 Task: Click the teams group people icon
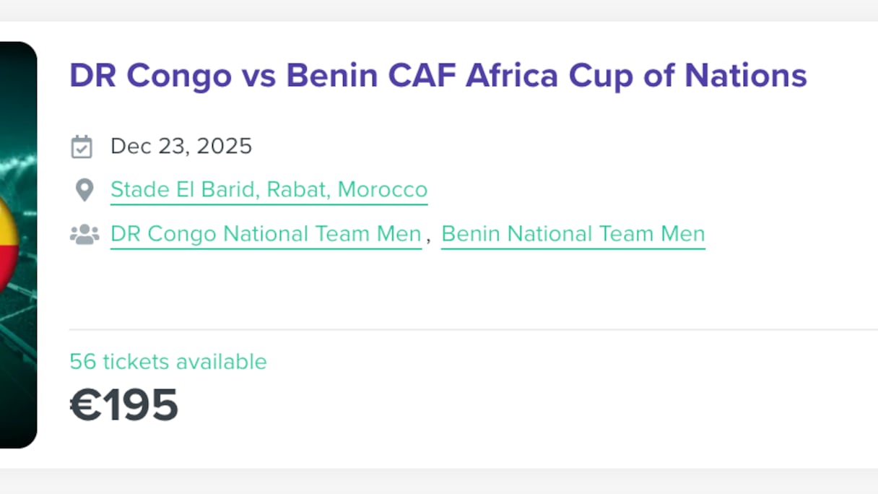tap(84, 234)
